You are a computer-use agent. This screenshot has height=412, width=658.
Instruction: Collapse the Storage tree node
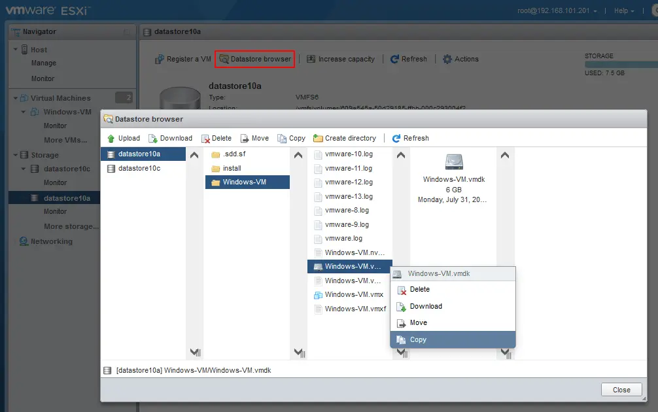(x=16, y=155)
